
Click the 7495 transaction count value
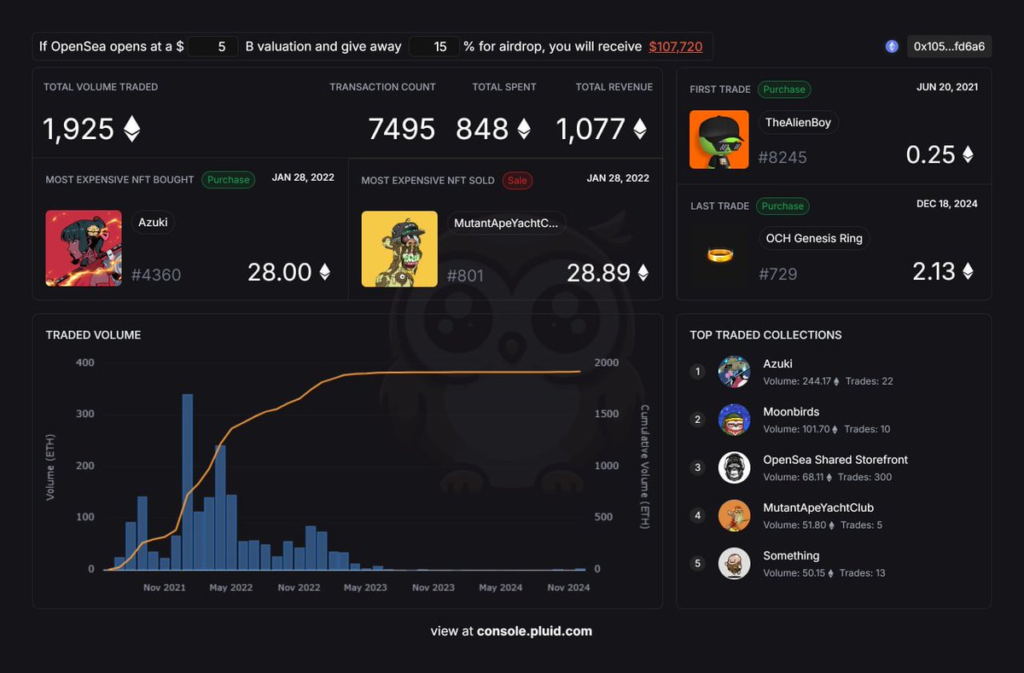pyautogui.click(x=402, y=129)
